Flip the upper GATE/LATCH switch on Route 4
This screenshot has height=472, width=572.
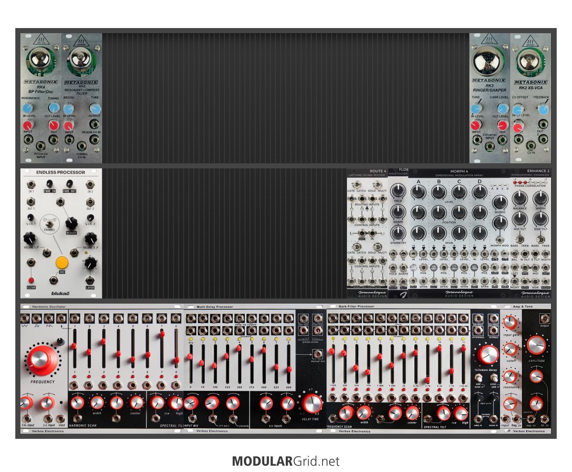[x=357, y=185]
